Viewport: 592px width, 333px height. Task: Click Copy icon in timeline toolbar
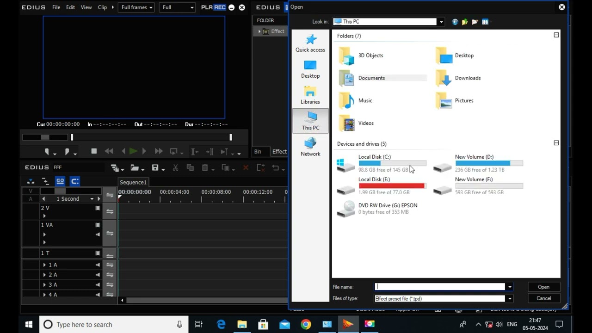[x=190, y=168]
